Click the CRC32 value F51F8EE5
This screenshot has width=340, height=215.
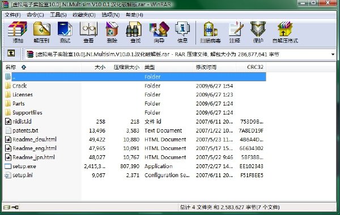click(x=252, y=175)
